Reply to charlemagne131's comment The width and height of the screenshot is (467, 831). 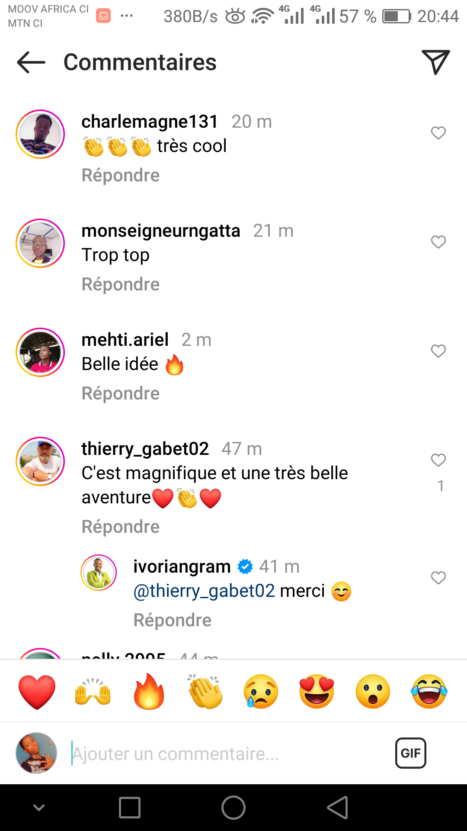coord(121,175)
